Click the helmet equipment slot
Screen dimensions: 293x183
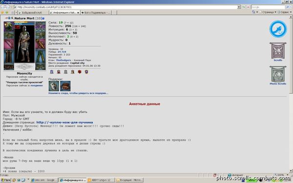(9, 26)
